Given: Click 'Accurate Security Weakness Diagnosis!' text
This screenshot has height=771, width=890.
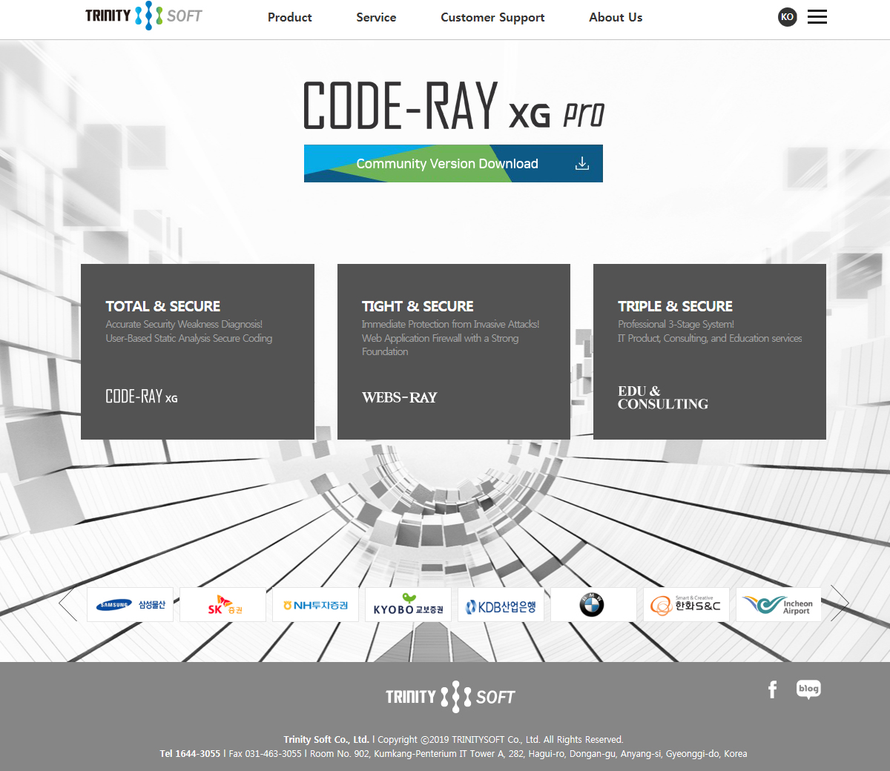Looking at the screenshot, I should coord(184,324).
